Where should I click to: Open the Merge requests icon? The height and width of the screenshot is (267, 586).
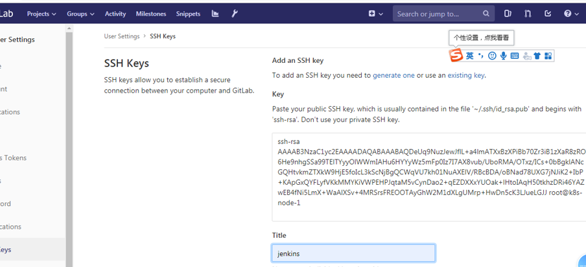528,14
